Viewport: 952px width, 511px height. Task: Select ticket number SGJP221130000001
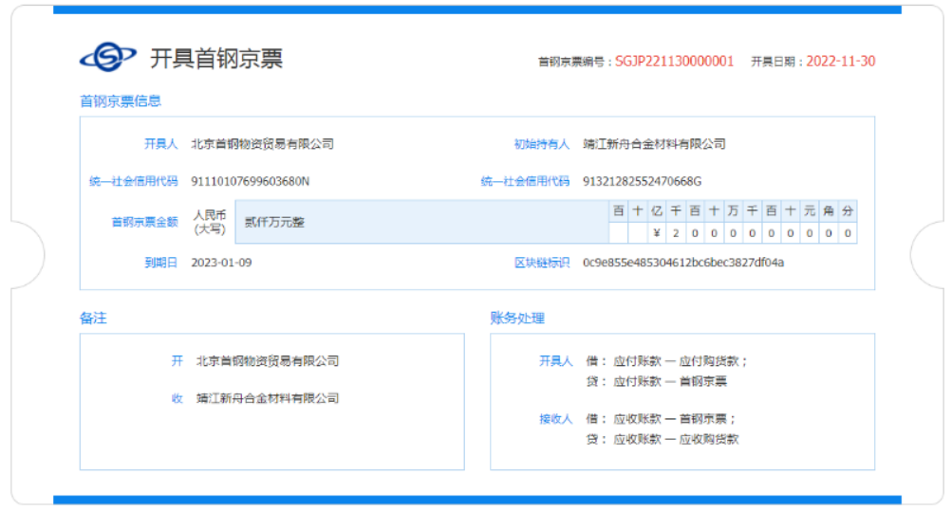point(674,62)
